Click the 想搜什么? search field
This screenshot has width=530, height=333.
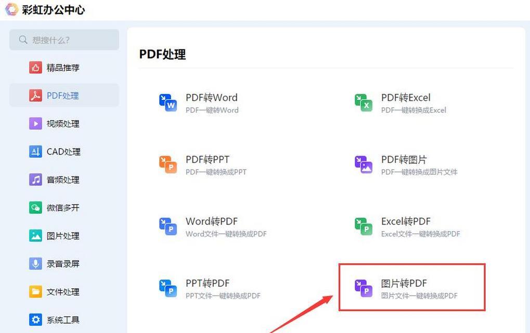click(64, 40)
